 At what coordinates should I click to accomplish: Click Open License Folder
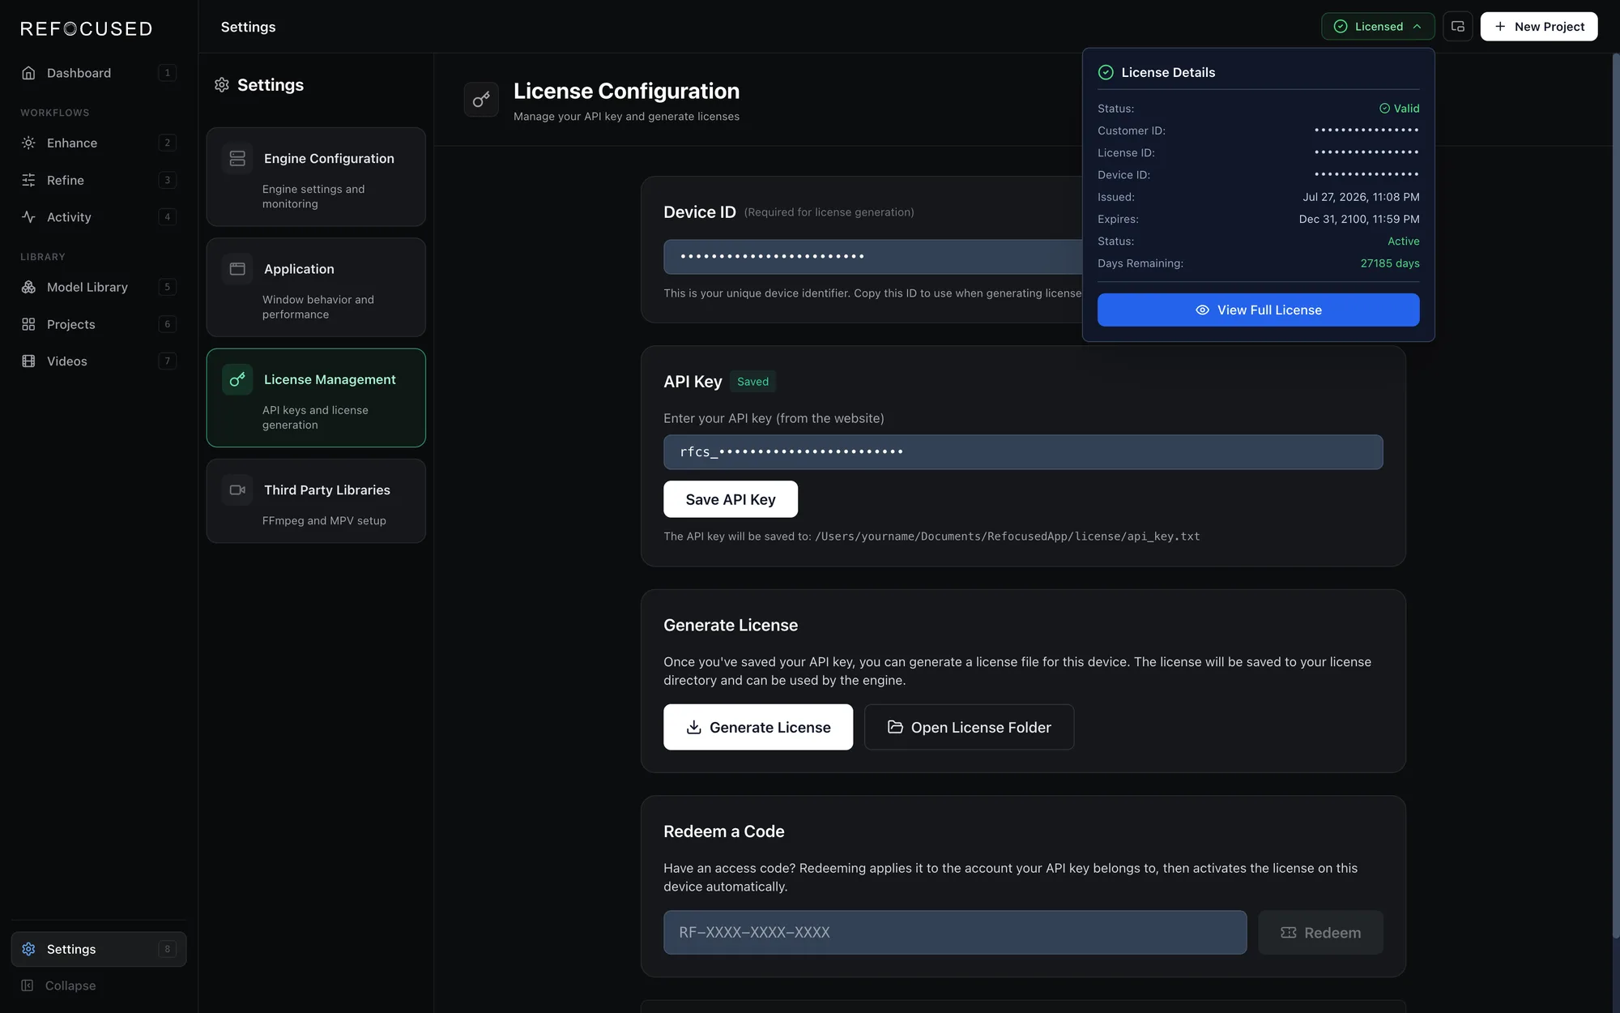969,727
